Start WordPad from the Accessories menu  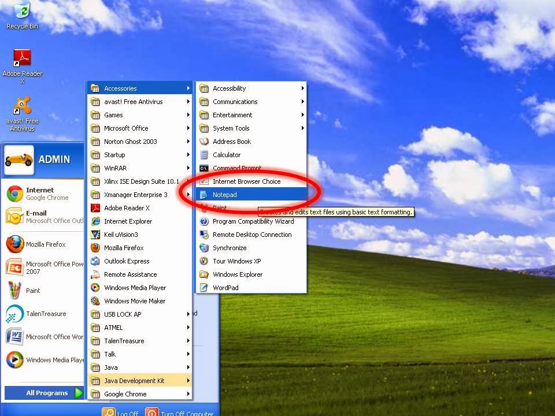225,288
